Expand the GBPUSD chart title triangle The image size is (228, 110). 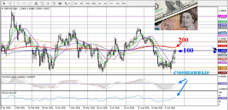pos(2,9)
